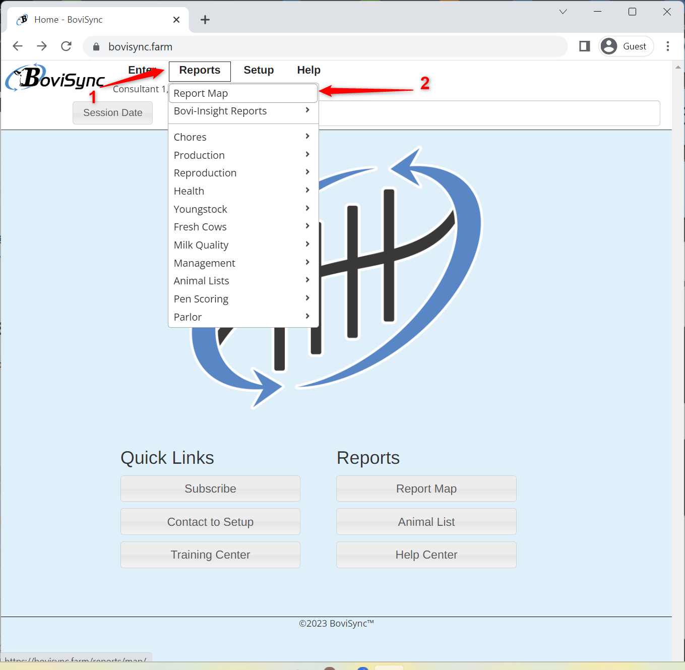Click the tab search down arrow

tap(563, 12)
